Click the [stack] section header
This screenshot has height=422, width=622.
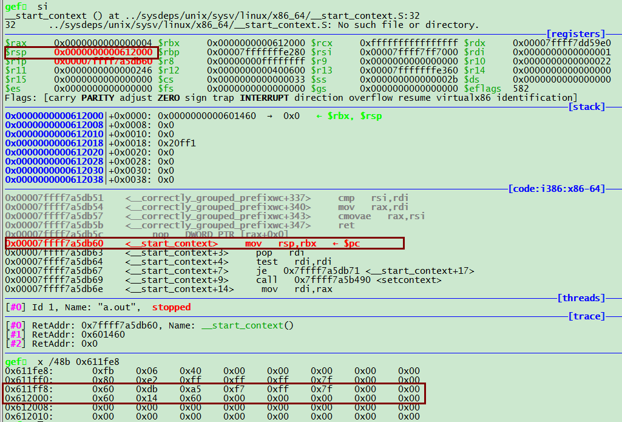coord(586,107)
